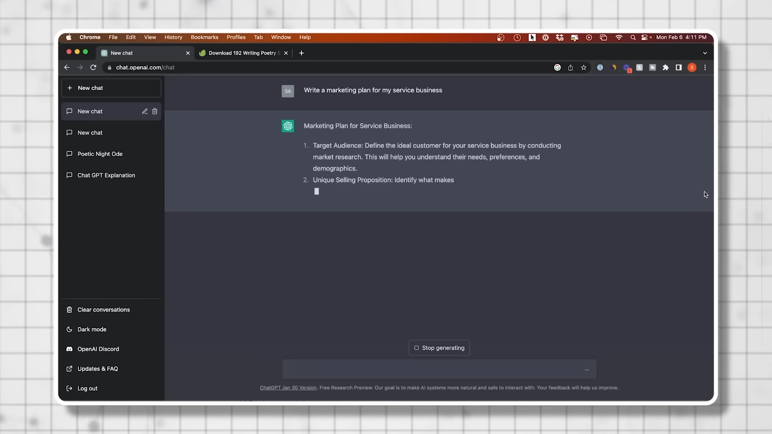Click the Chrome extensions puzzle icon
Screen dimensions: 772x434
[666, 68]
